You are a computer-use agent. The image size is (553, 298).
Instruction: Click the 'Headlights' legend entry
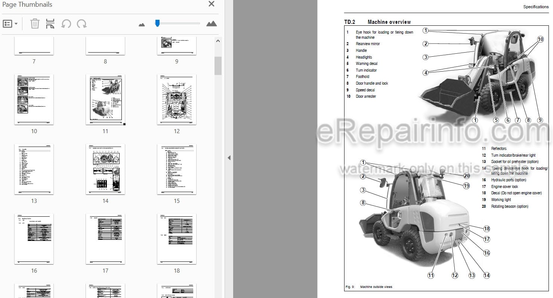click(x=364, y=57)
